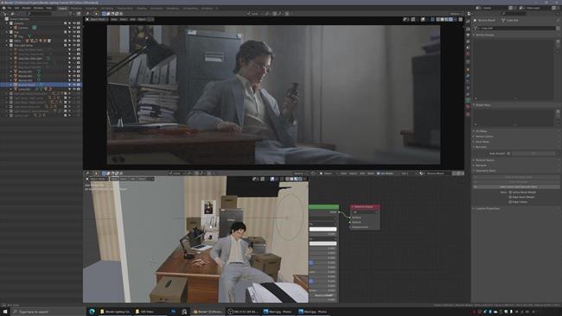Switch bottom viewport to wireframe shading
Image resolution: width=562 pixels, height=316 pixels.
(287, 179)
